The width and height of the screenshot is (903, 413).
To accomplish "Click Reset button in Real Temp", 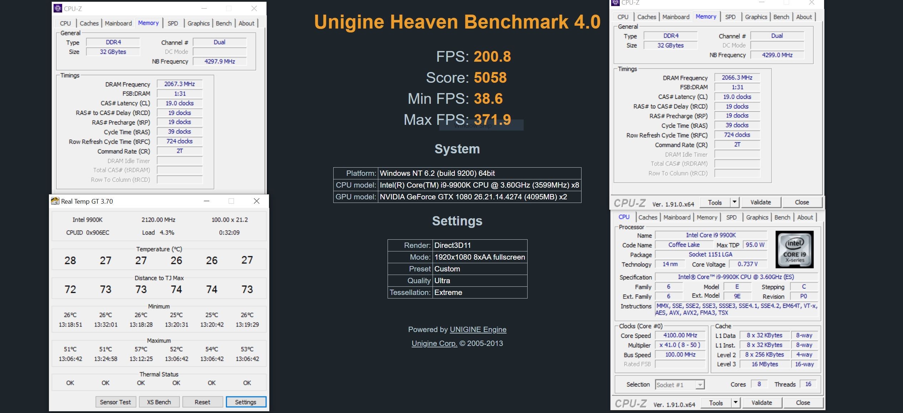I will 203,402.
